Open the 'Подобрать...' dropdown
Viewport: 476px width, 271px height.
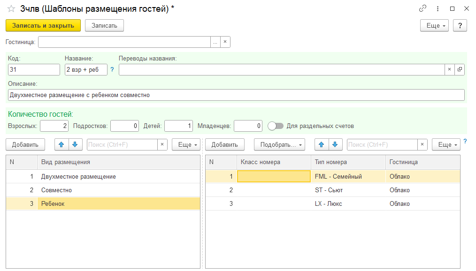pos(279,144)
